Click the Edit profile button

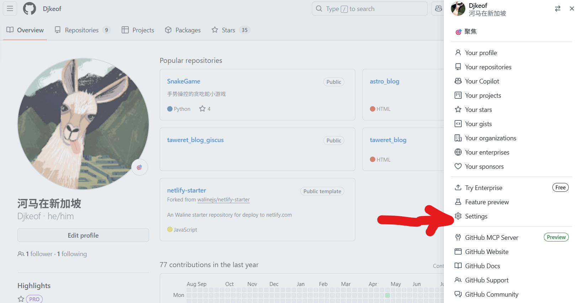pyautogui.click(x=83, y=235)
